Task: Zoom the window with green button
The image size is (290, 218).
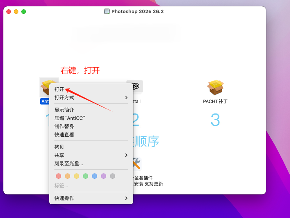Action: click(x=24, y=12)
